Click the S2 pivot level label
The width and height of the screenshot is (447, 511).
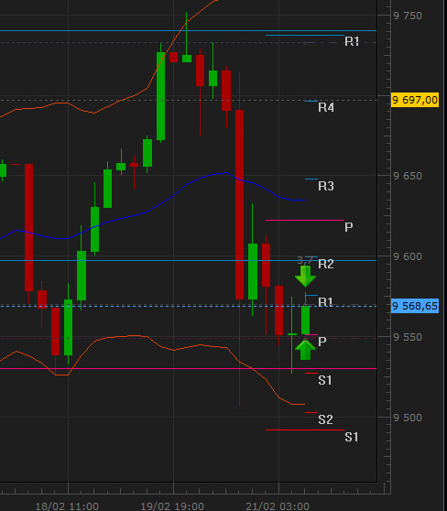[x=325, y=419]
